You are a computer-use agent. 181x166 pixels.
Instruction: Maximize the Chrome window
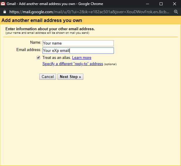click(x=161, y=4)
